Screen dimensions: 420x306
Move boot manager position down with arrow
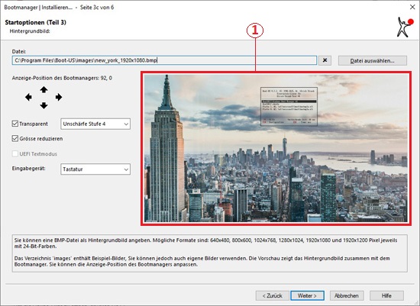tap(44, 105)
